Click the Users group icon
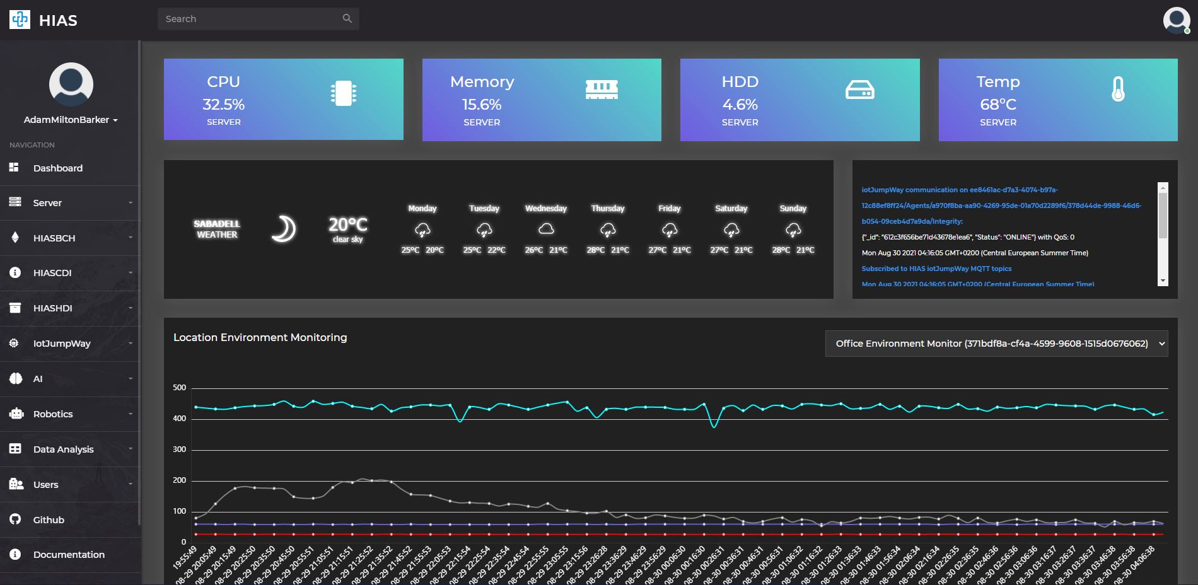This screenshot has width=1198, height=585. click(x=16, y=484)
